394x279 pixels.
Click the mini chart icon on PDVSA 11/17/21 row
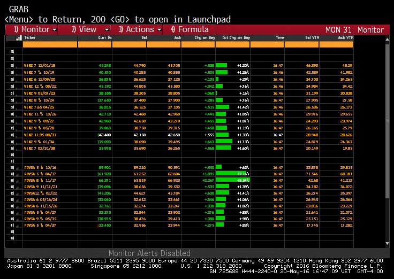point(19,187)
